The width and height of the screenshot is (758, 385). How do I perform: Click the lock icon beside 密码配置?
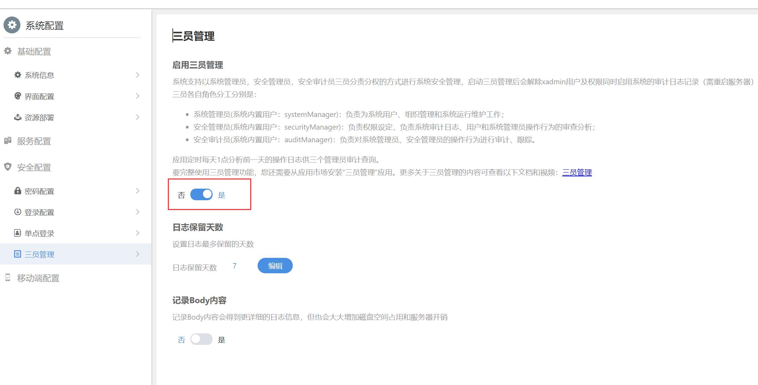point(18,191)
